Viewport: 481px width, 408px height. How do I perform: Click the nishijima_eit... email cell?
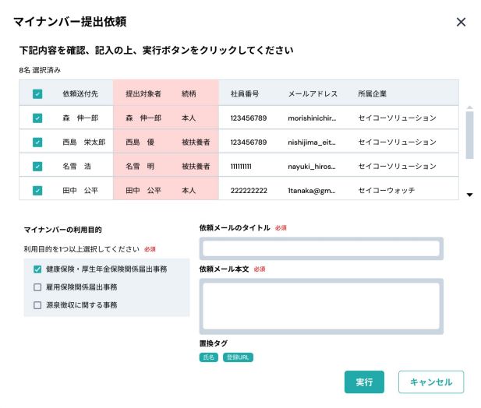(x=312, y=142)
